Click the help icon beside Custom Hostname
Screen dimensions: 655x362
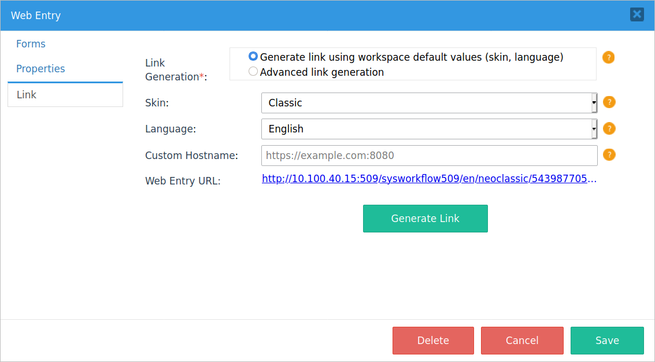609,155
